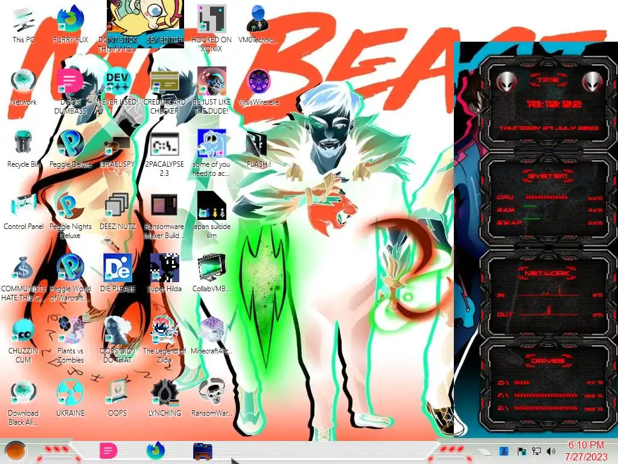Open the network status tray icon
Screen dimensions: 618x464
[536, 451]
